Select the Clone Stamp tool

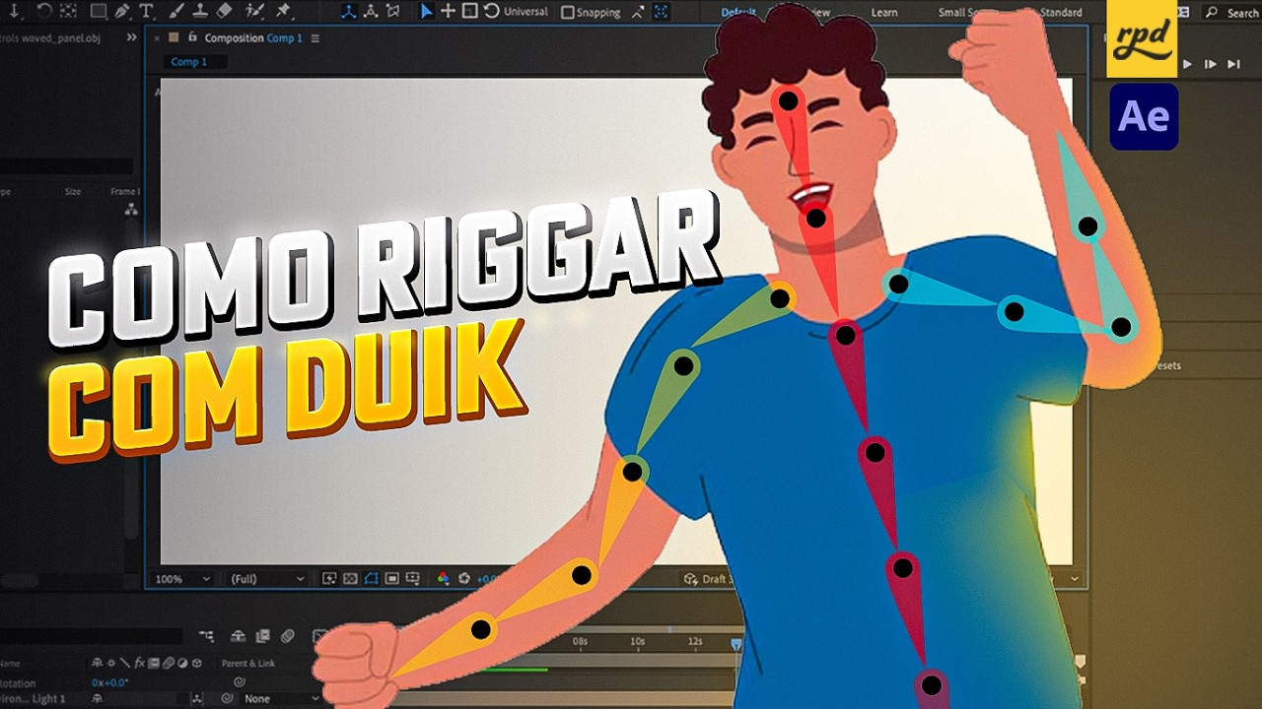tap(200, 11)
